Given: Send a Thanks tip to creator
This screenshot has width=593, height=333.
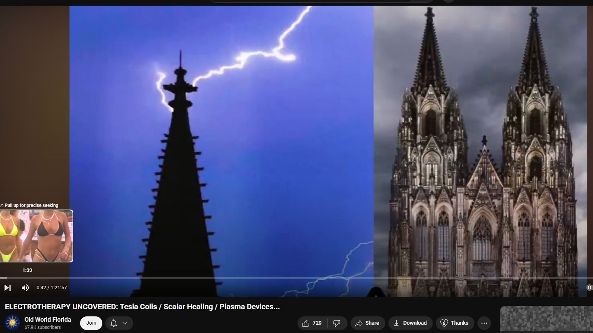Looking at the screenshot, I should (455, 323).
